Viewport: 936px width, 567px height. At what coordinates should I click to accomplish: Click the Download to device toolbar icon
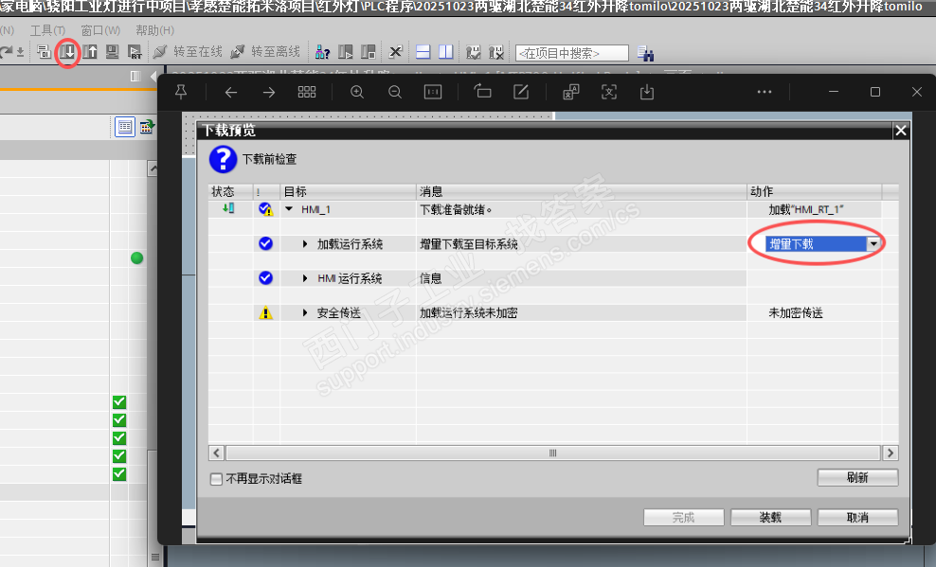point(67,52)
